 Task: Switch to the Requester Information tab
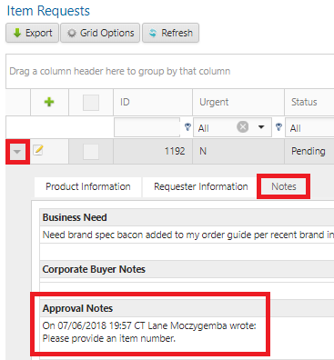click(x=201, y=186)
